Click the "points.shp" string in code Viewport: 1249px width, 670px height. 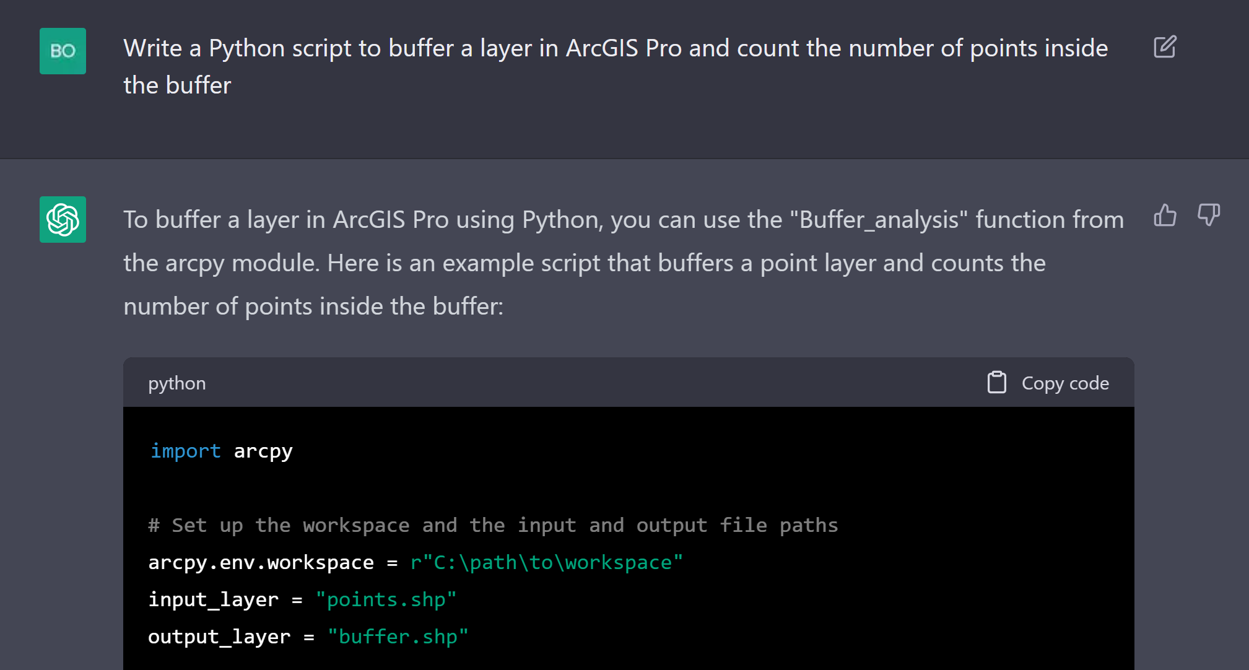coord(386,600)
